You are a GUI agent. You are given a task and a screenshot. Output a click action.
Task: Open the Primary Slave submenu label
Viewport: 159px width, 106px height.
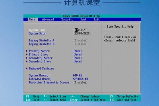coord(38,55)
